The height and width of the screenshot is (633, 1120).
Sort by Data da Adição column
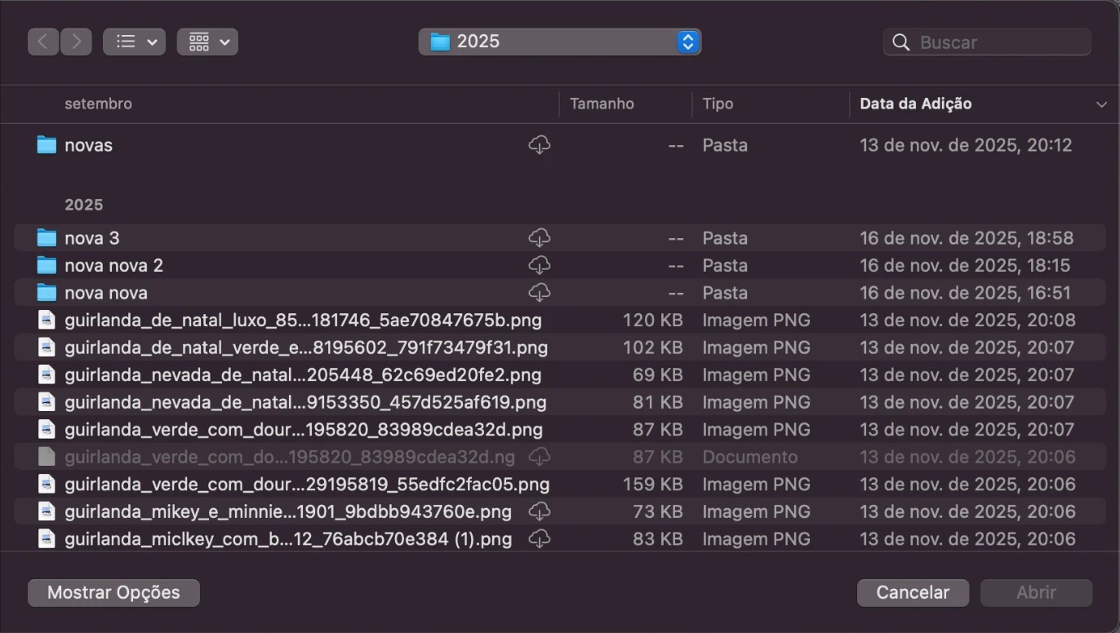pyautogui.click(x=916, y=104)
